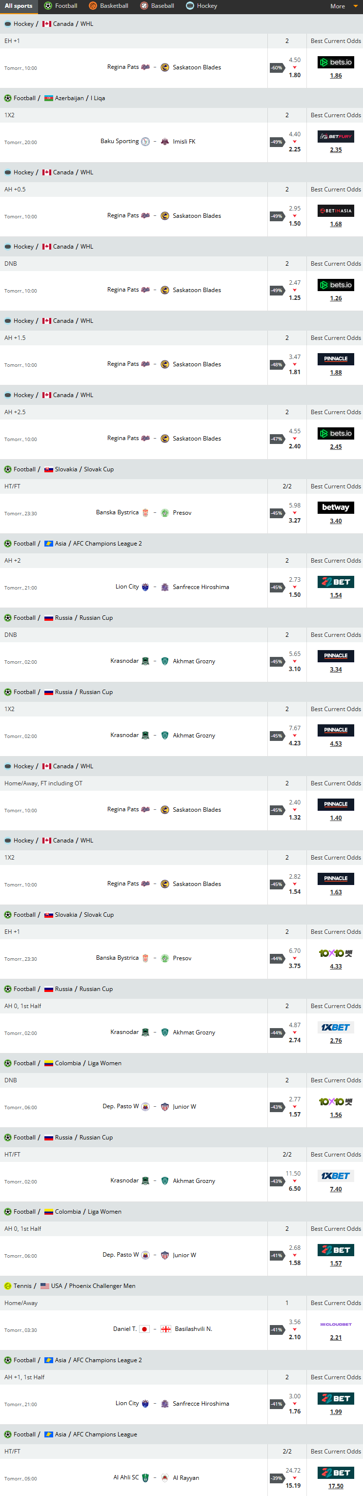Open Daniel T. vs Basilashvili N. match
This screenshot has height=1496, width=363.
click(162, 1329)
